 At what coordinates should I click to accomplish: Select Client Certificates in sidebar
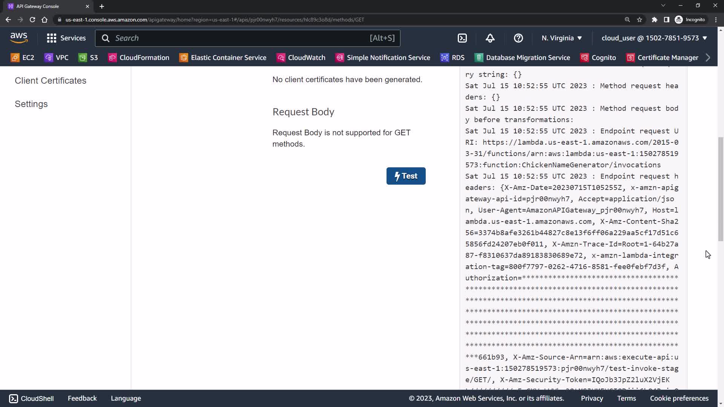[x=51, y=81]
